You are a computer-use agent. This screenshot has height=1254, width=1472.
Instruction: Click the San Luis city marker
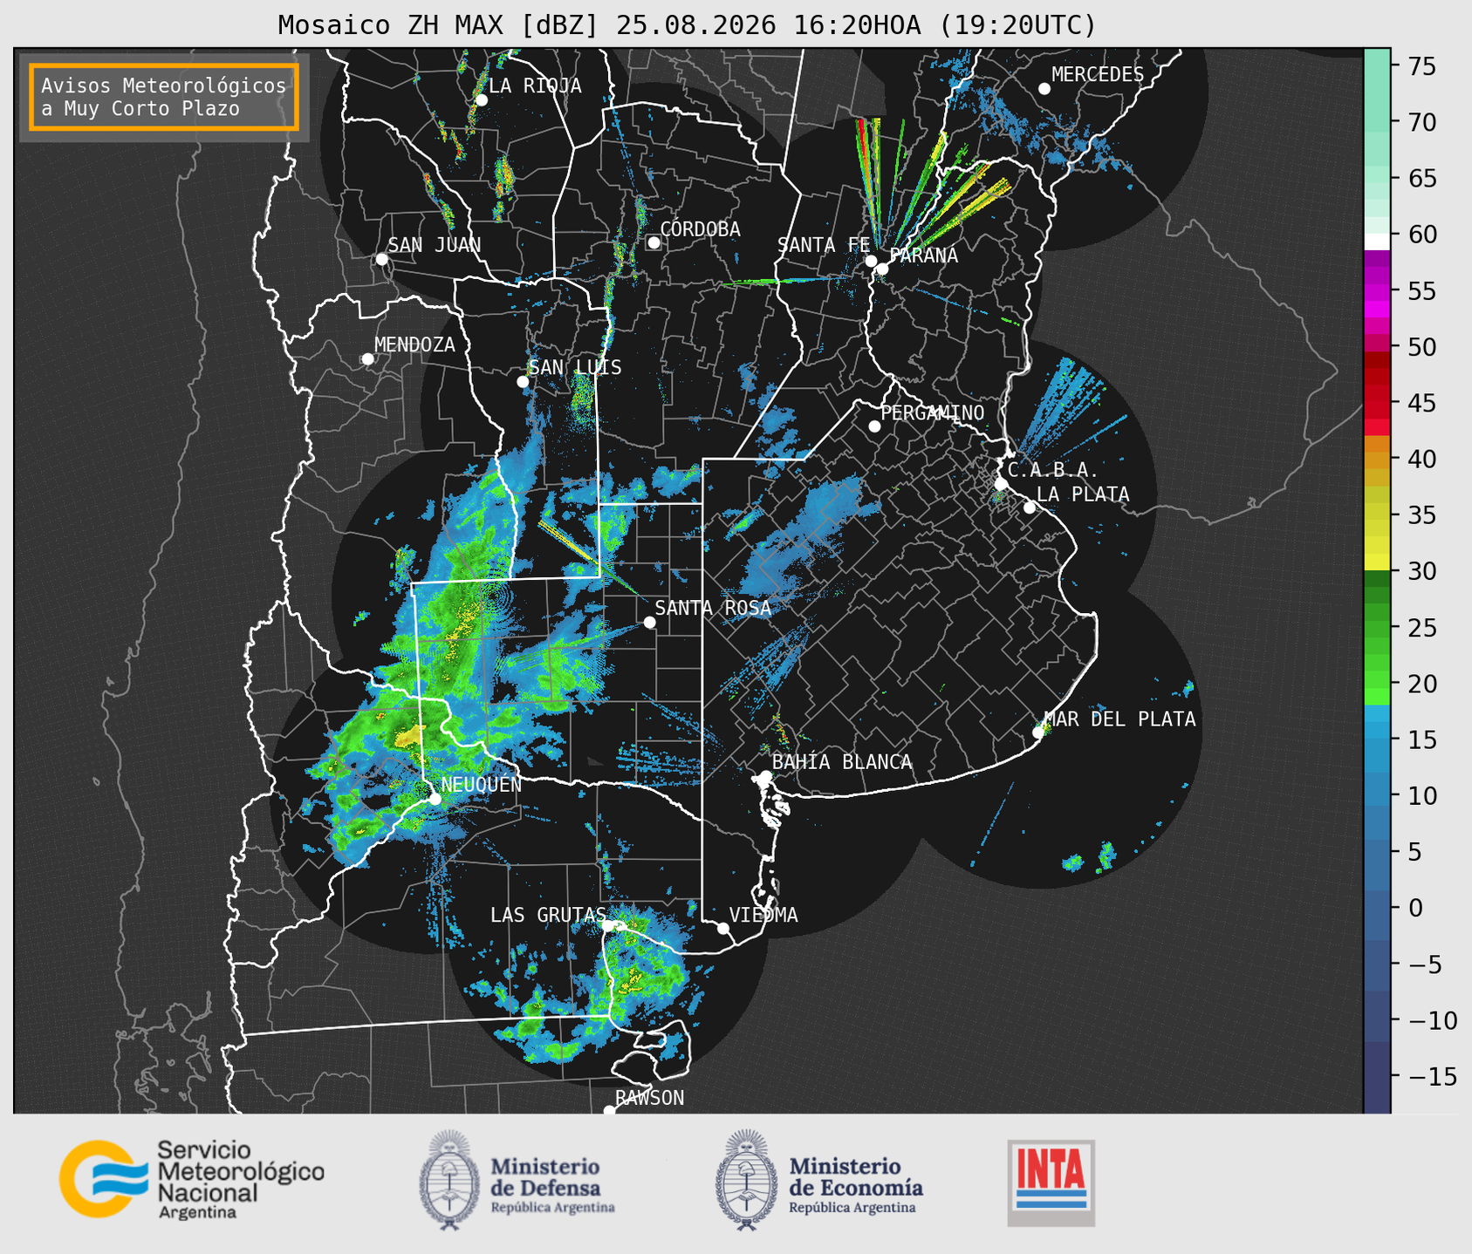[x=523, y=382]
